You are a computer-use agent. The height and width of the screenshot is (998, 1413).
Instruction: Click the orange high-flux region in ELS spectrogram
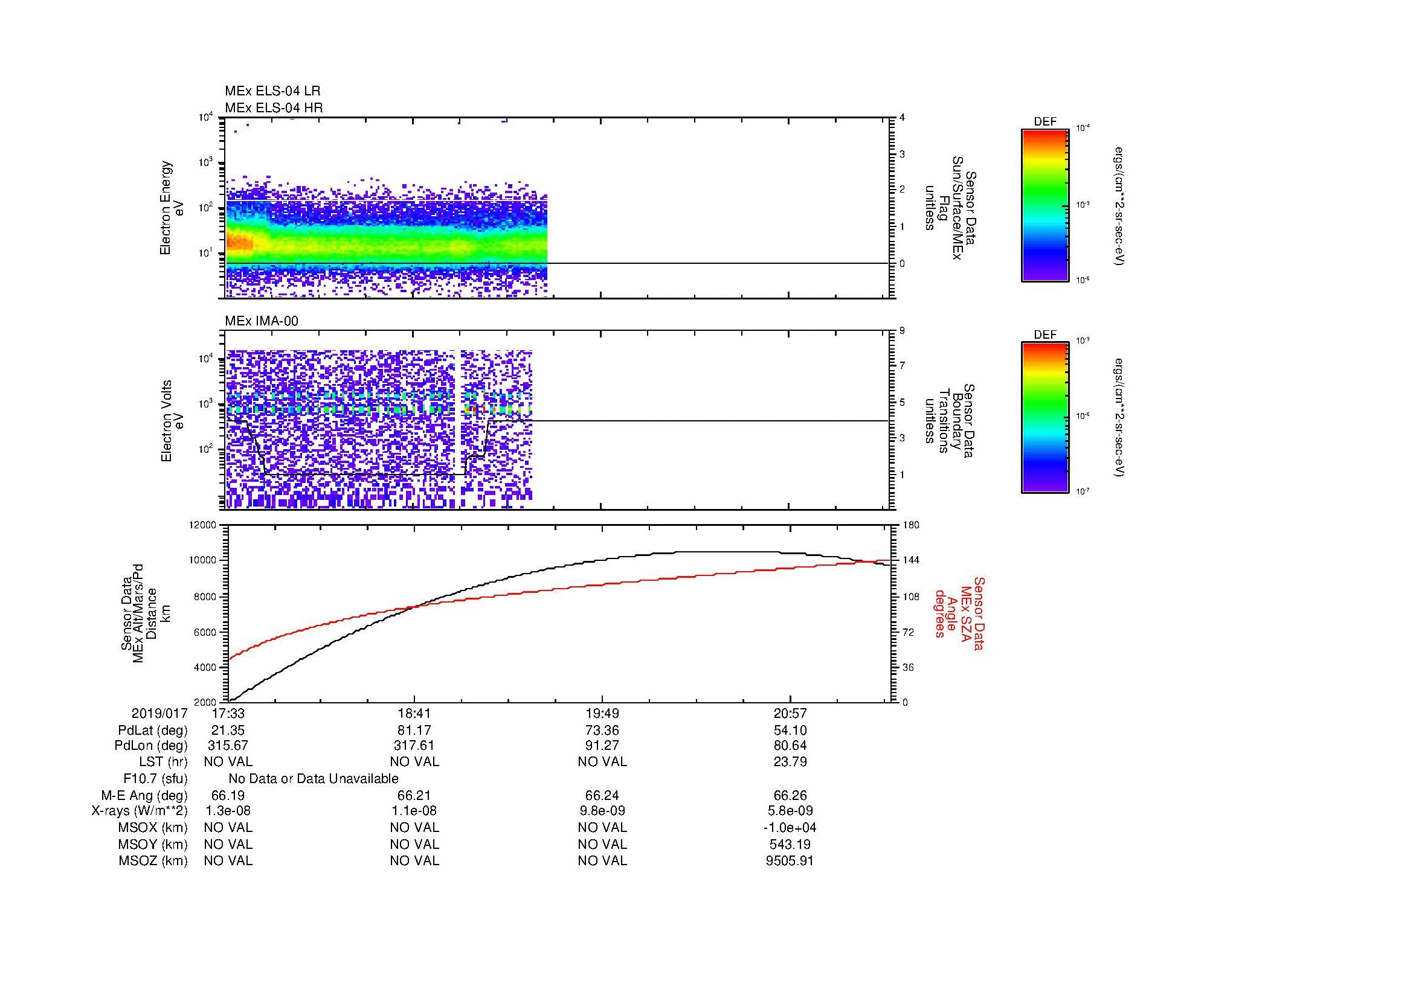click(x=240, y=243)
